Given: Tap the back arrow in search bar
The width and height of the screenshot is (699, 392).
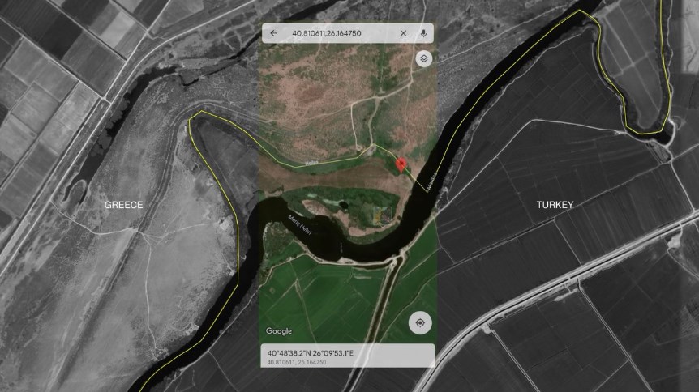Looking at the screenshot, I should [x=273, y=33].
